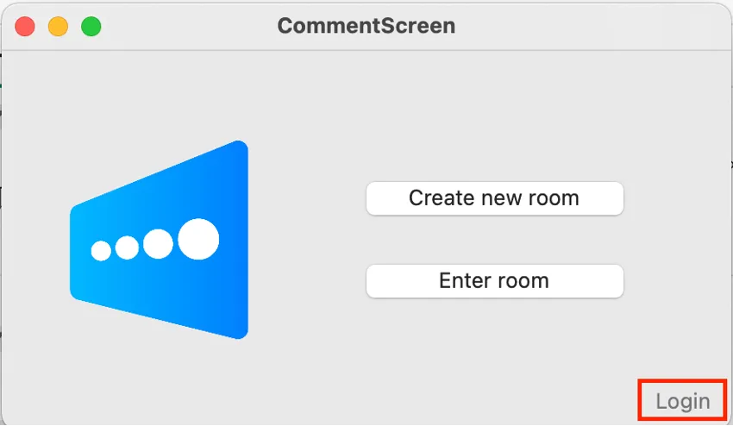733x426 pixels.
Task: Open the Login link
Action: [682, 402]
